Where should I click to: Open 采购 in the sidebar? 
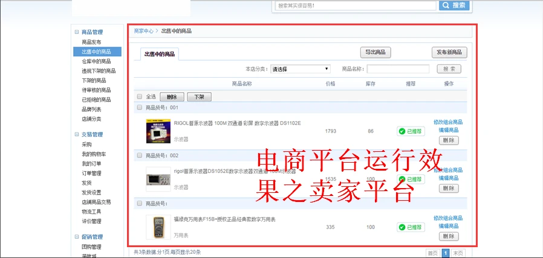point(86,144)
